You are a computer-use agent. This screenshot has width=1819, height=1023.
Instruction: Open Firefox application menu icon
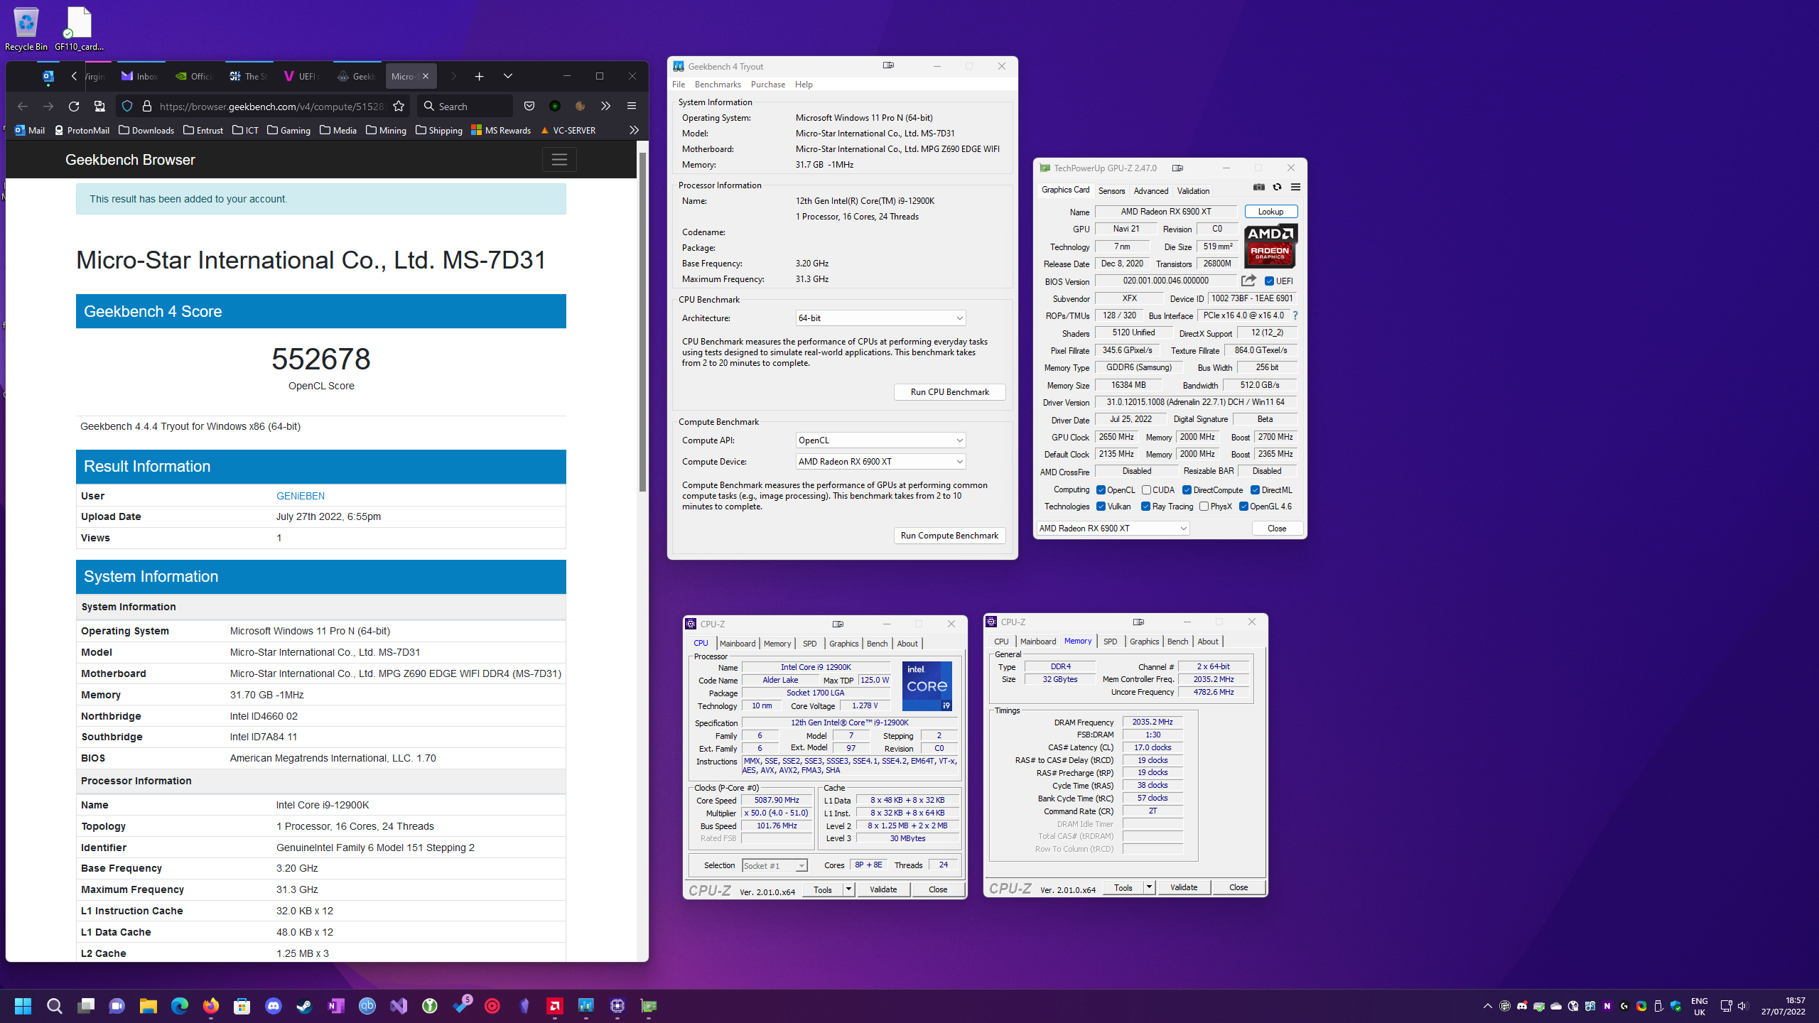pyautogui.click(x=631, y=107)
